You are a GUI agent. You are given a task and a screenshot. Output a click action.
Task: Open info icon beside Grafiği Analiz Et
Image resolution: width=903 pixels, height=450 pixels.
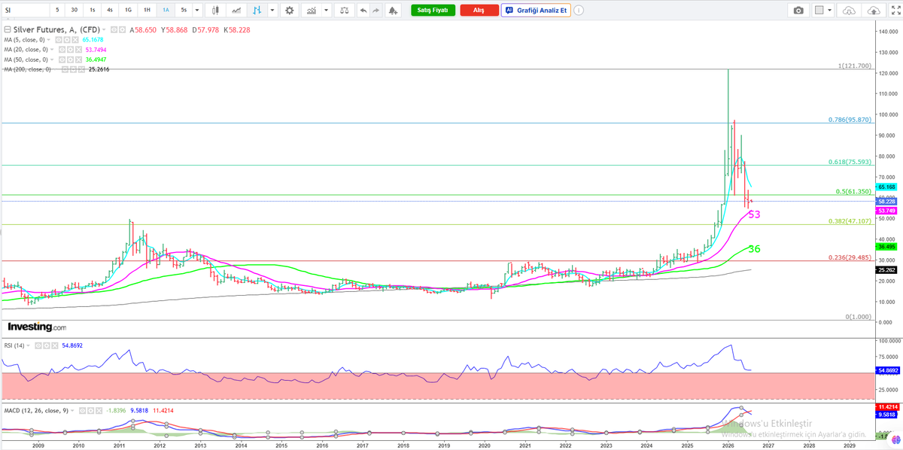pos(578,11)
